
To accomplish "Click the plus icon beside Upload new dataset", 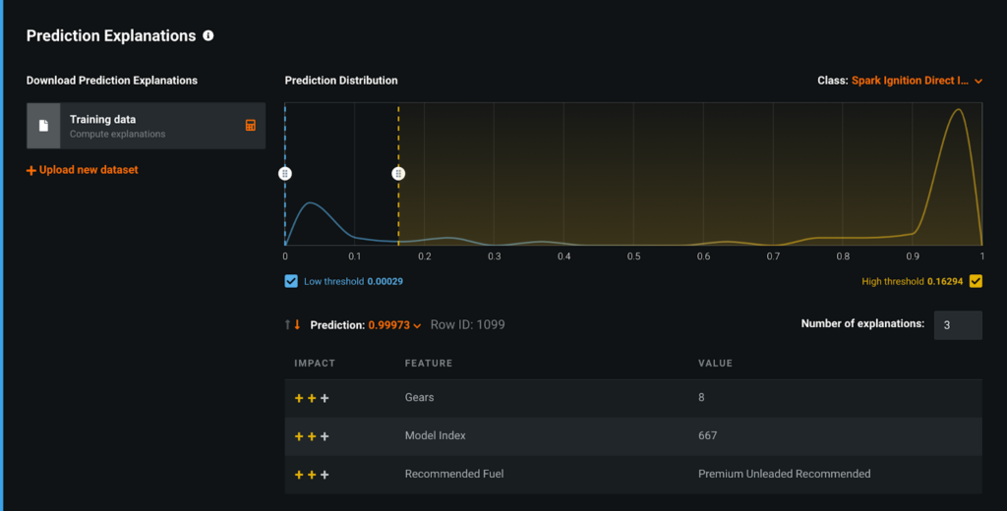I will point(30,170).
